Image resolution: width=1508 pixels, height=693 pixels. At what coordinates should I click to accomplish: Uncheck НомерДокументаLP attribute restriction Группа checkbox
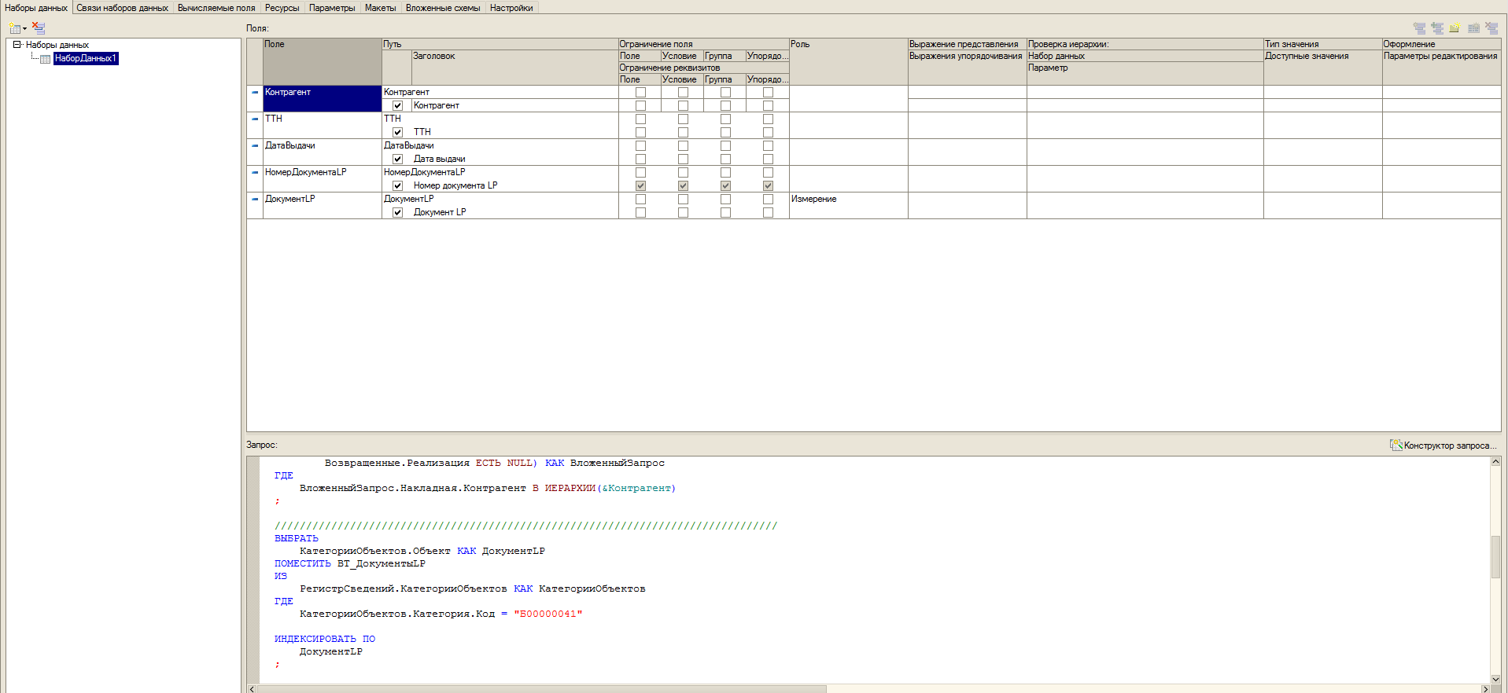pyautogui.click(x=725, y=185)
